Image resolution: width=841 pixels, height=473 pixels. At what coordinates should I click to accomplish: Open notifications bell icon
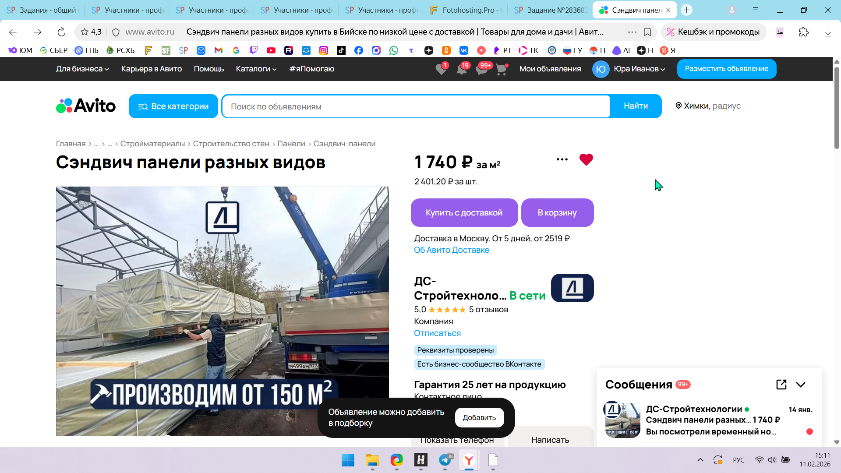pos(461,69)
